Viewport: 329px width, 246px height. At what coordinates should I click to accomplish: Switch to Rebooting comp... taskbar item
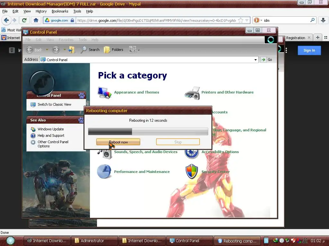pyautogui.click(x=237, y=241)
